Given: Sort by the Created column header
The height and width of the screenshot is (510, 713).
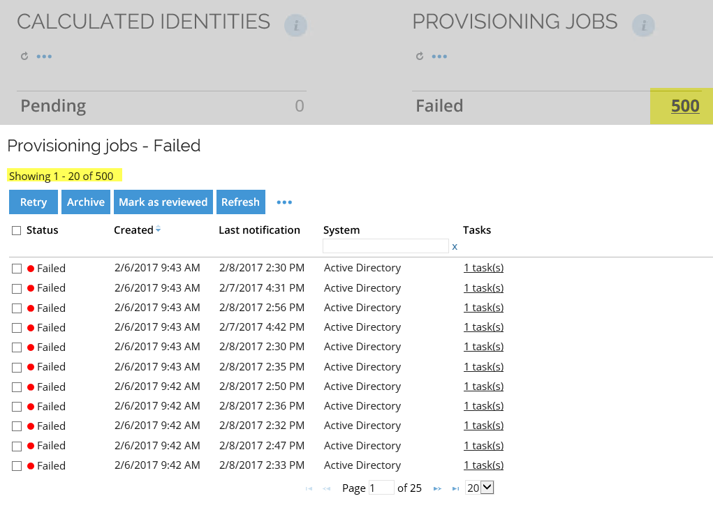Looking at the screenshot, I should pyautogui.click(x=133, y=230).
